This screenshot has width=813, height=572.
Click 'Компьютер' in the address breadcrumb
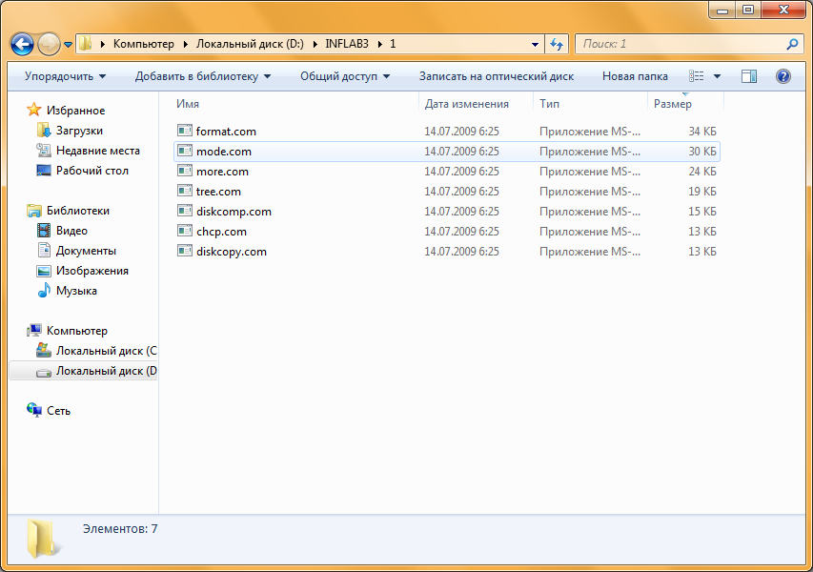click(x=144, y=44)
